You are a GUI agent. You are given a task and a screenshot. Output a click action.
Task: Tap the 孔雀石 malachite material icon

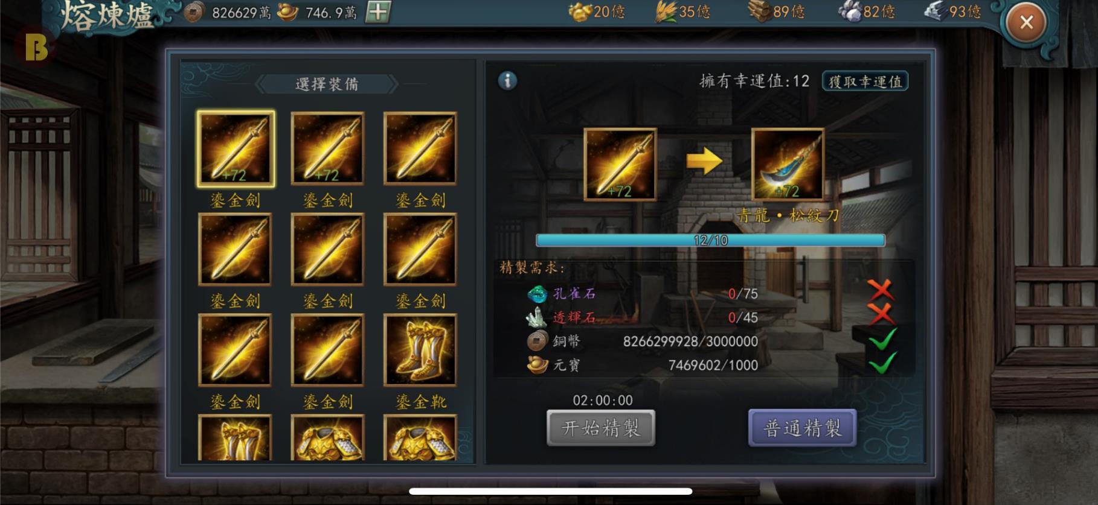(536, 294)
